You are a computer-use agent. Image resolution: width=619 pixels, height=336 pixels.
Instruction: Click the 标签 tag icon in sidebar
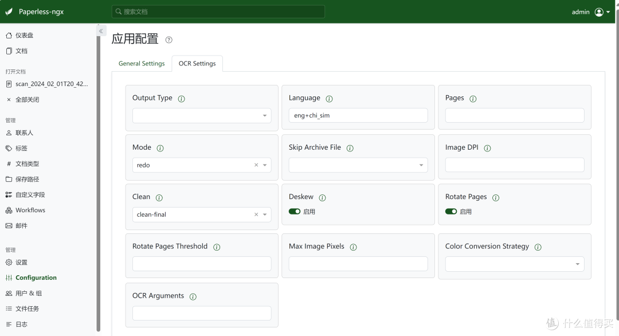click(9, 148)
